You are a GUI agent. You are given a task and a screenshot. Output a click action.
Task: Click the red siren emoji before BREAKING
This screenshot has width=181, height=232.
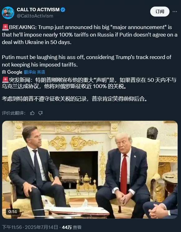coord(6,27)
